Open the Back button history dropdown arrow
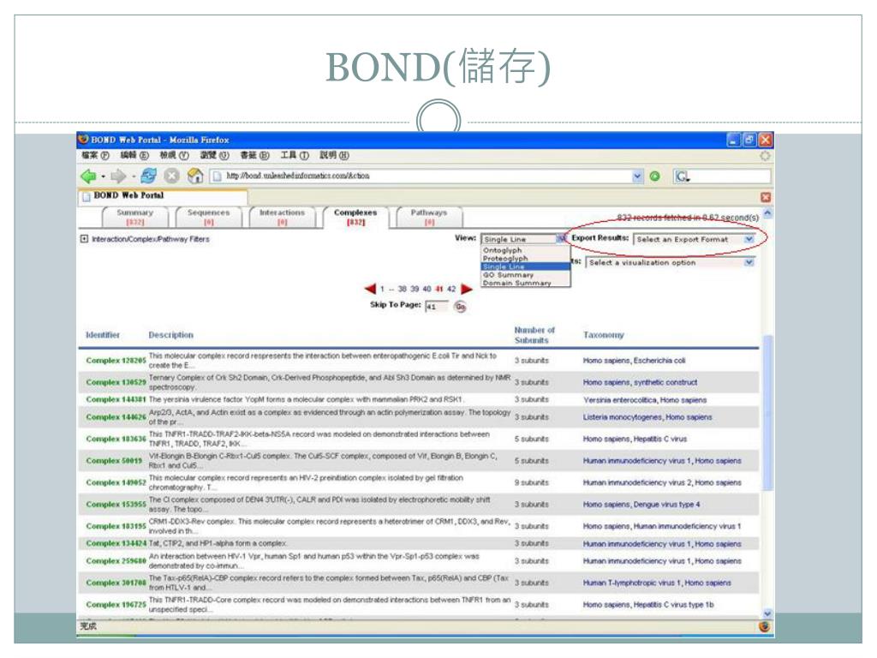 click(x=103, y=176)
